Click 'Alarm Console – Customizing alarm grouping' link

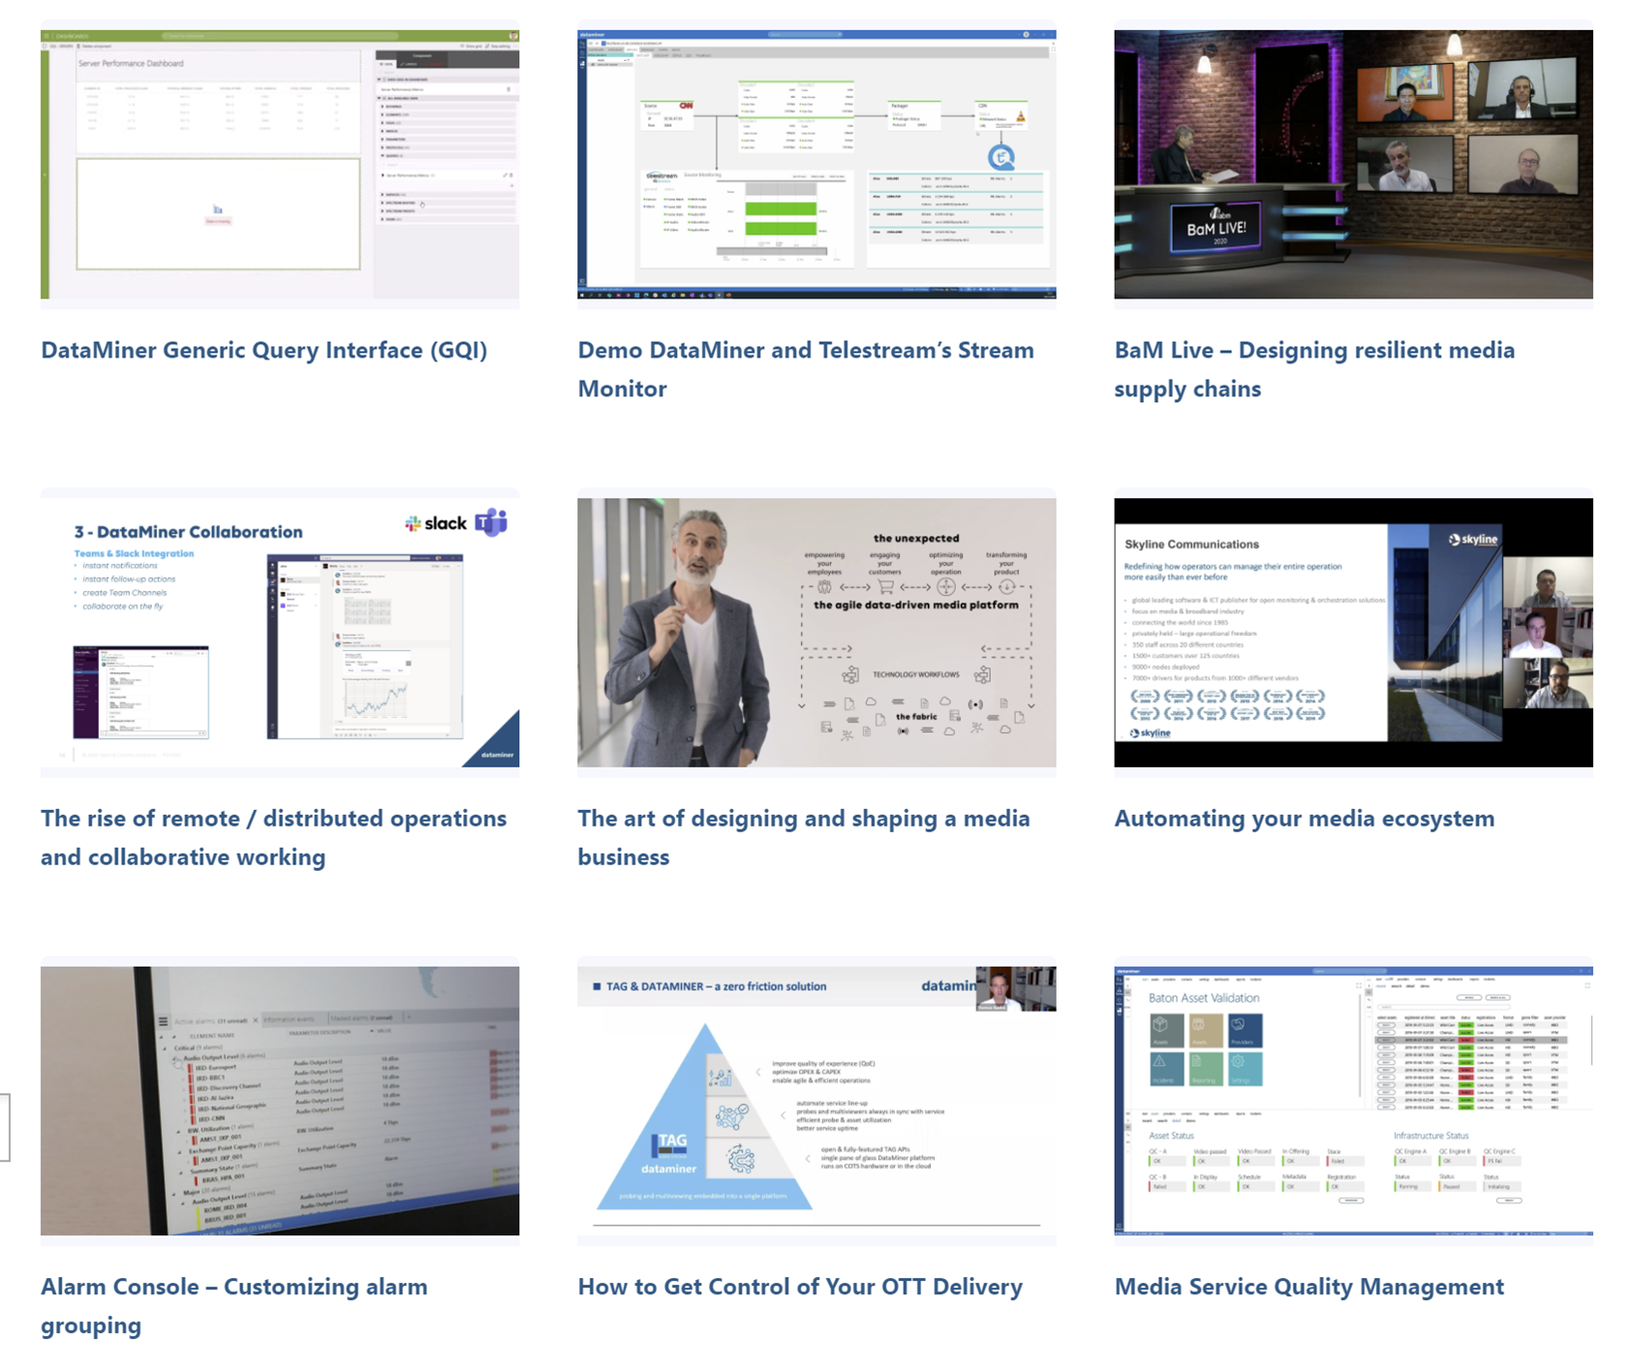click(x=233, y=1305)
